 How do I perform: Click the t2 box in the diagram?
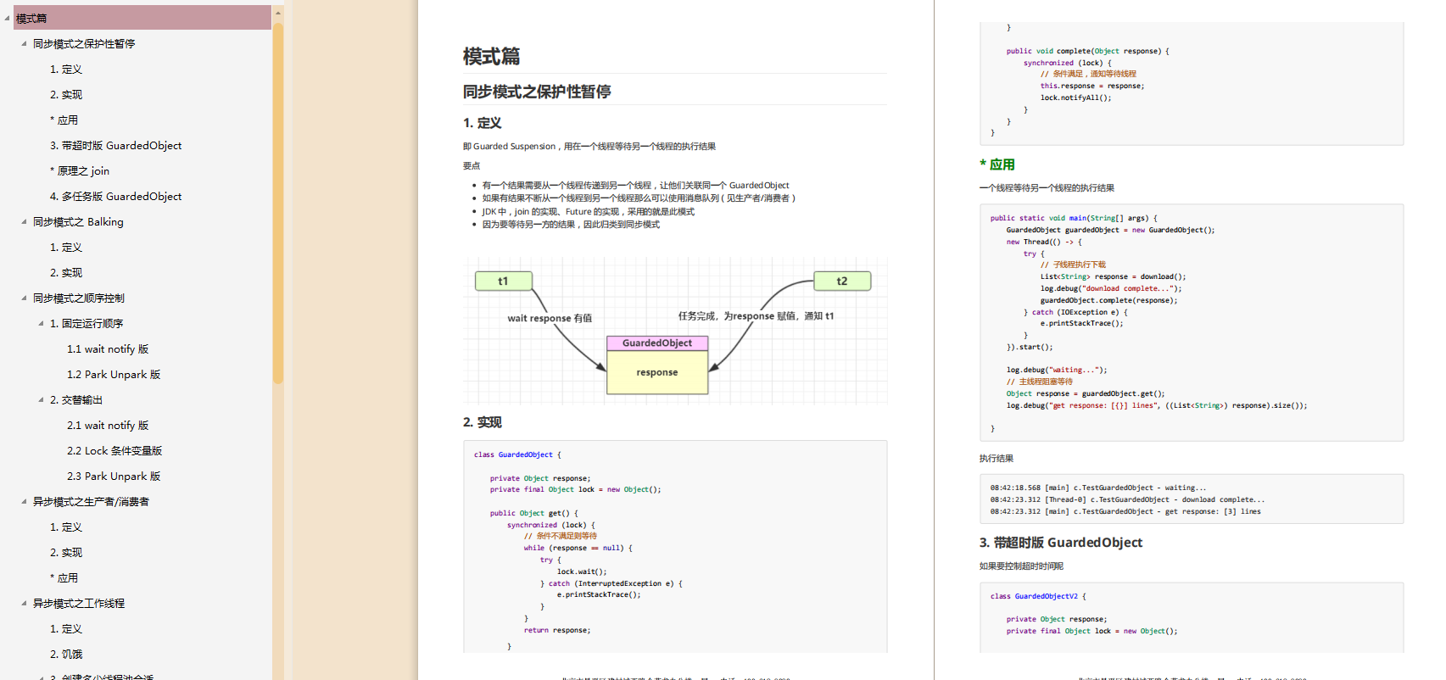click(842, 281)
